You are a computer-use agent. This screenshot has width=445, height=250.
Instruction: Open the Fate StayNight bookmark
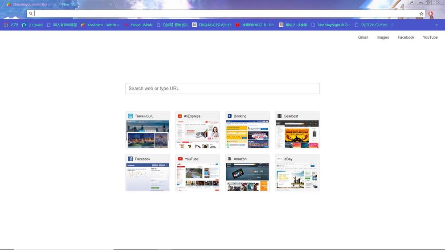331,25
